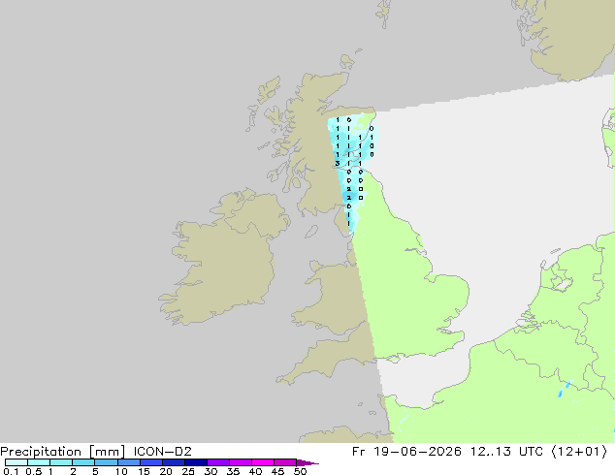Image resolution: width=615 pixels, height=475 pixels.
Task: Click the '50' legend label
Action: point(300,471)
